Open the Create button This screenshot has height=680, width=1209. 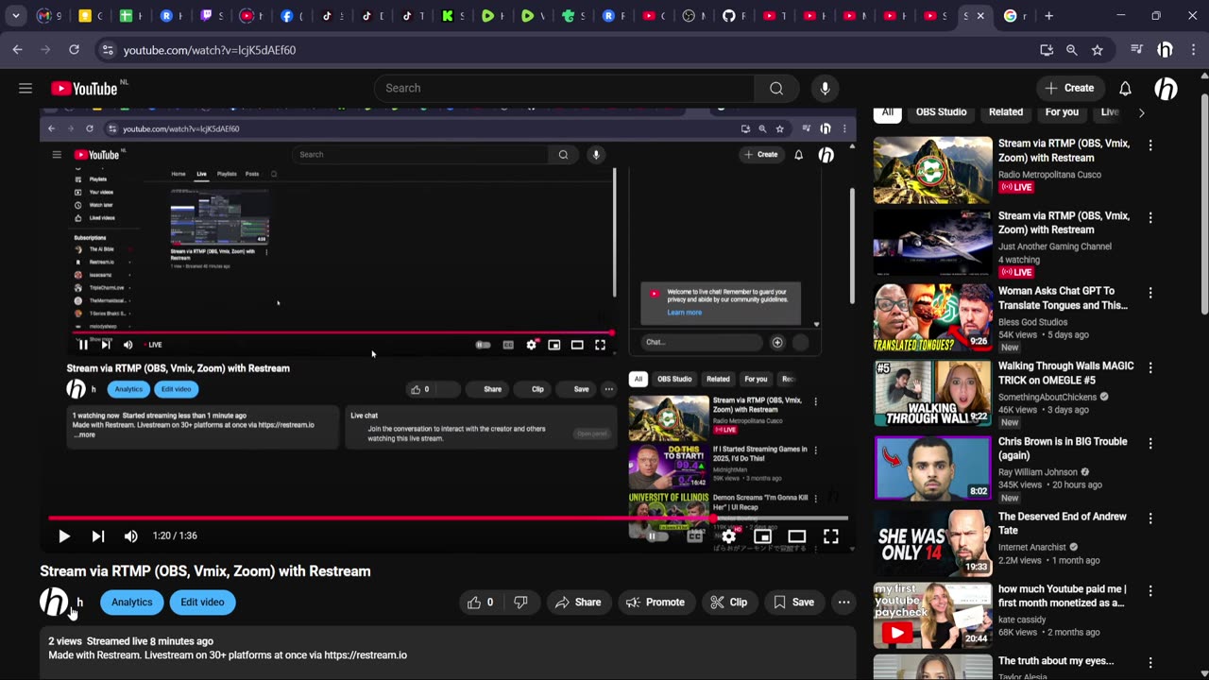coord(1069,88)
